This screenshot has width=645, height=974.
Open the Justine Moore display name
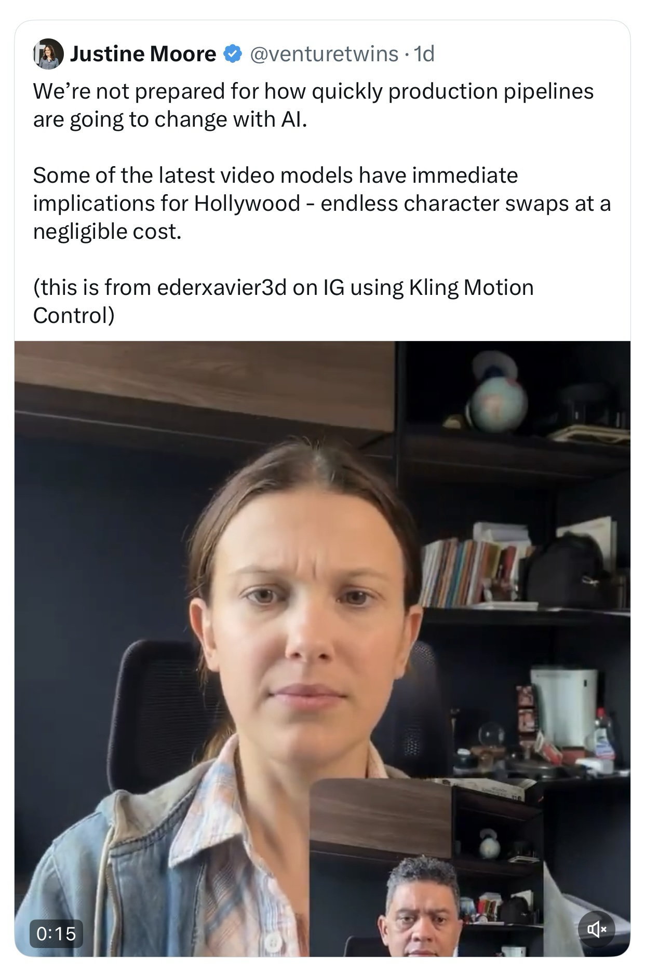point(143,53)
